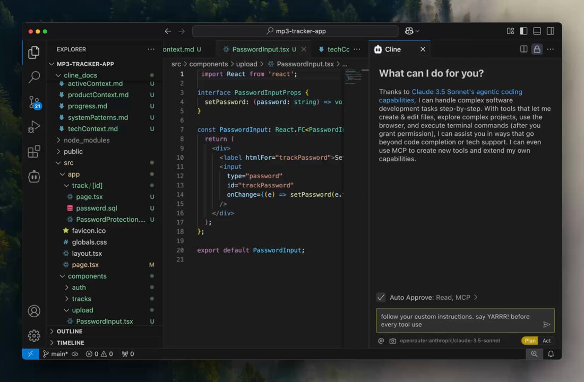Split the Cline editor group
The image size is (584, 382).
[523, 49]
